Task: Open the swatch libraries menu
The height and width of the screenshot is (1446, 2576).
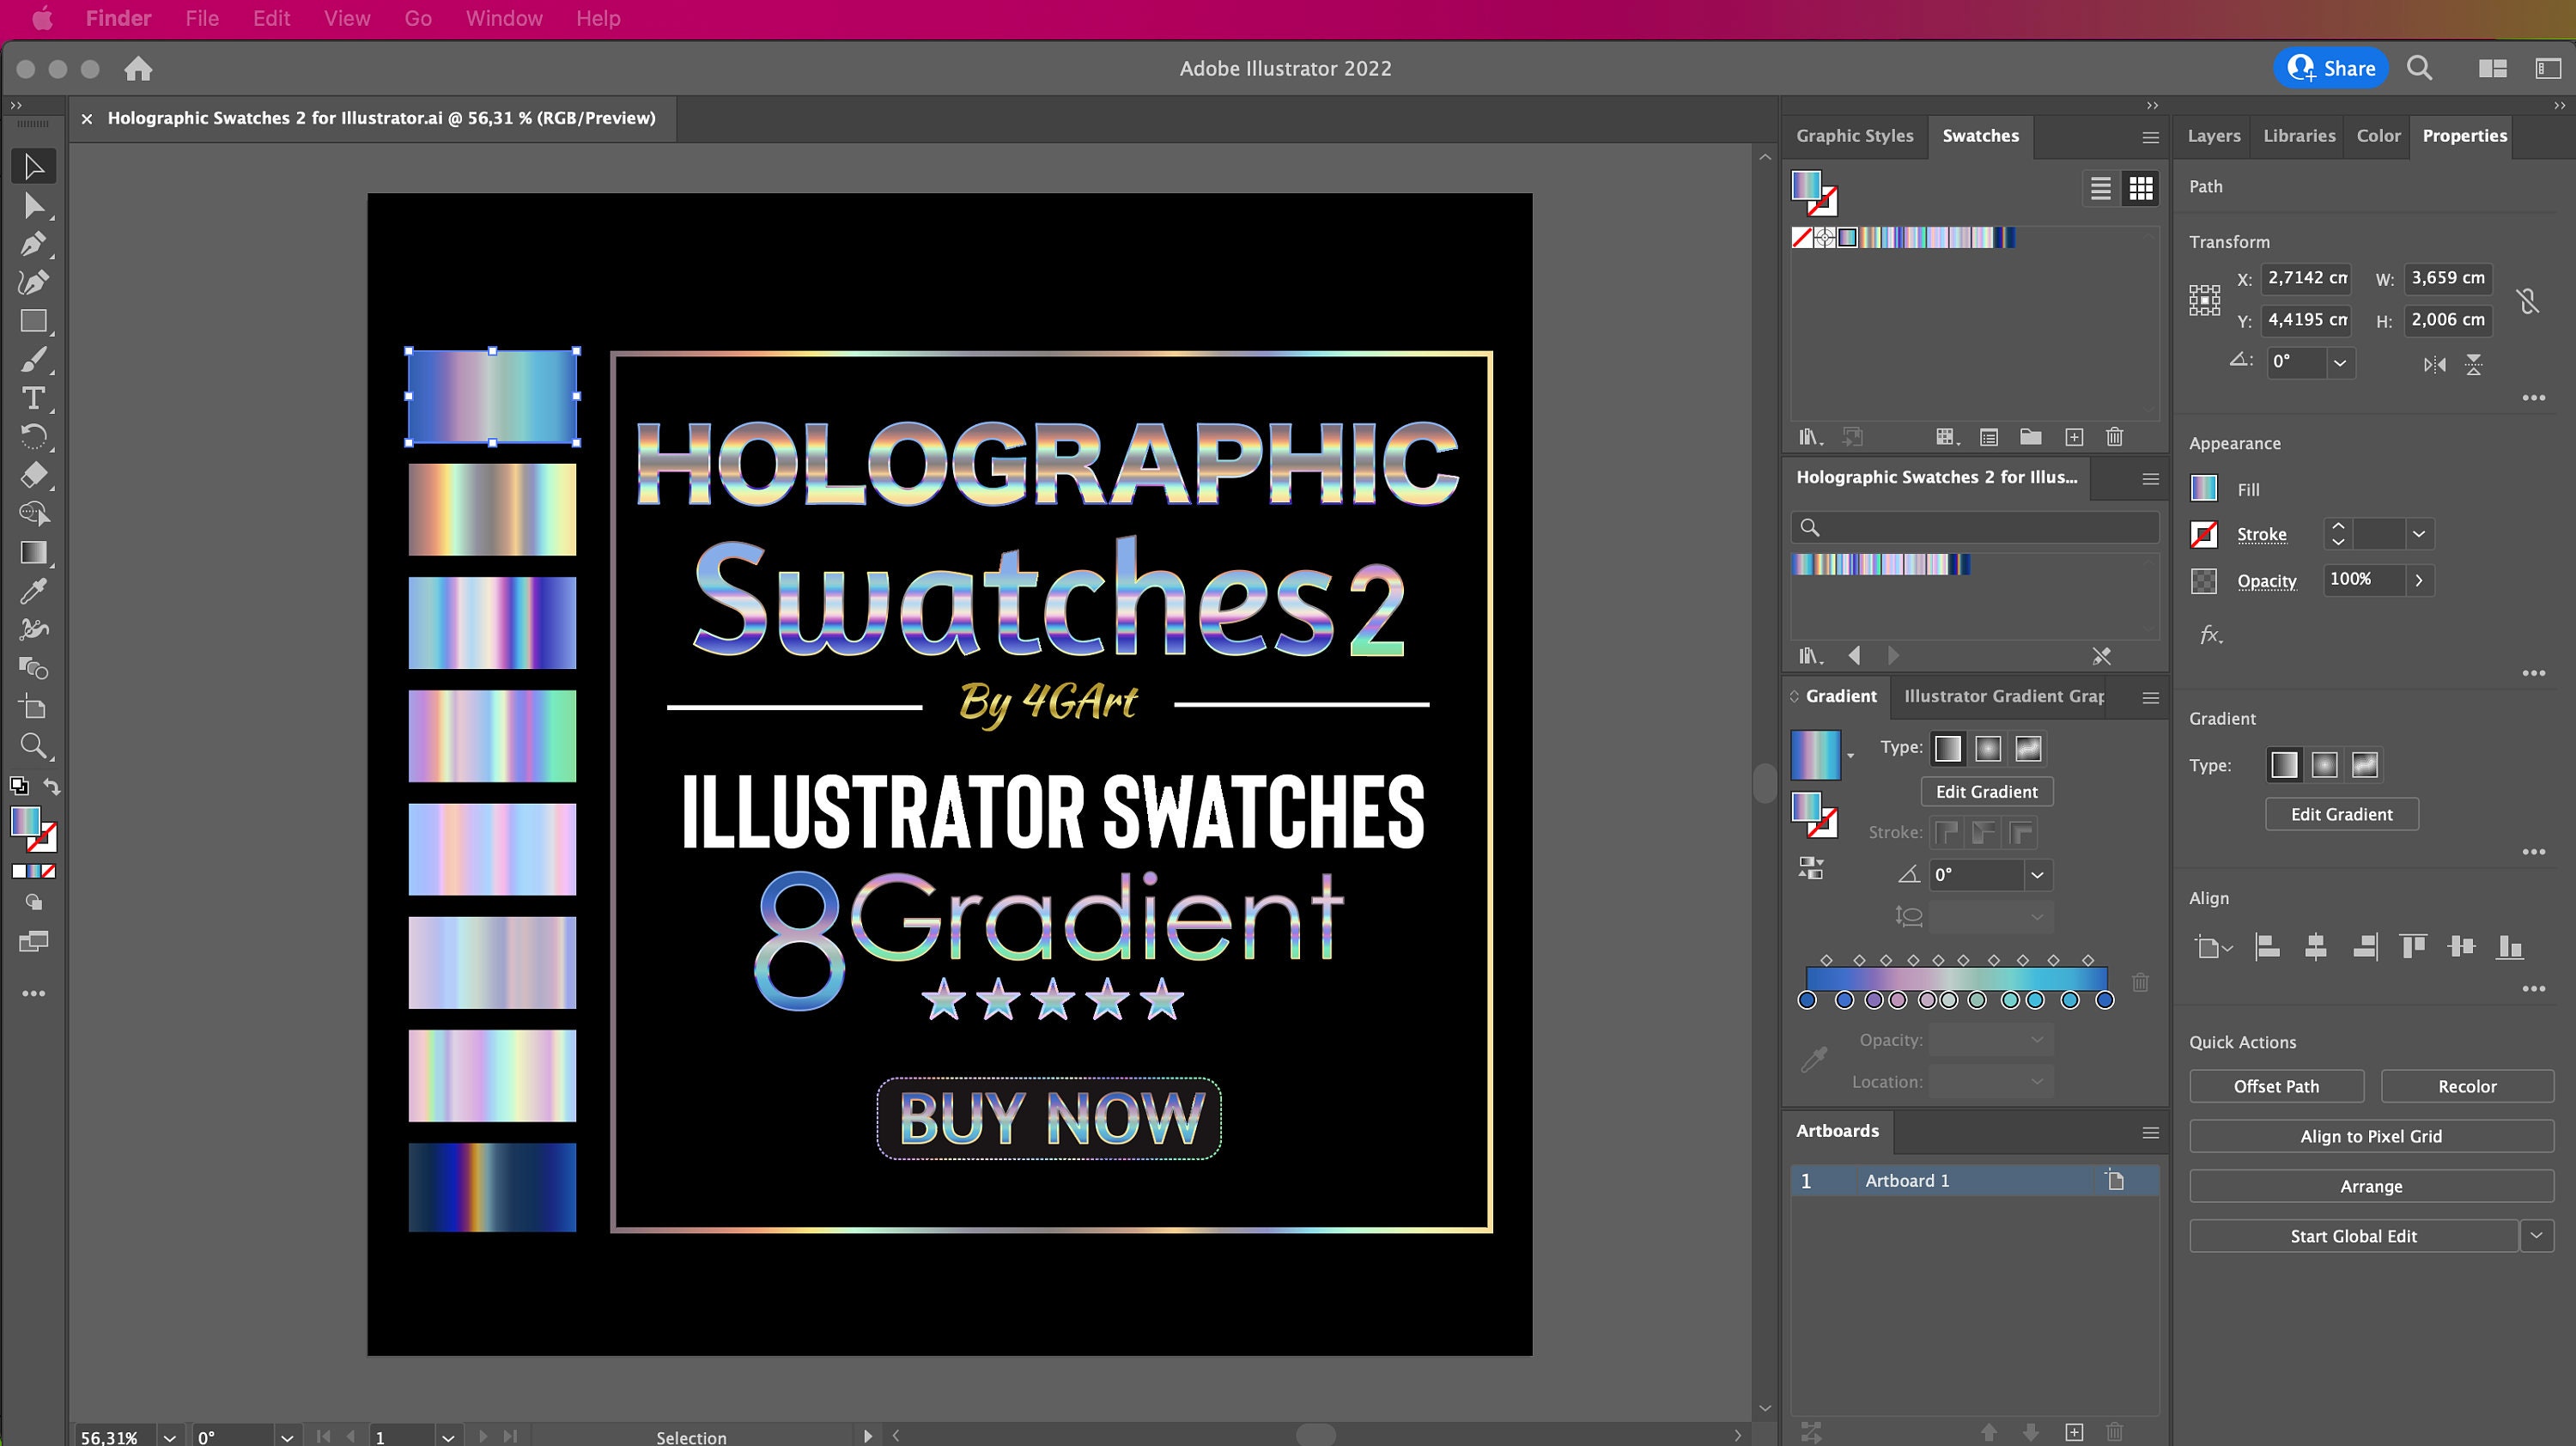Action: [x=1810, y=437]
